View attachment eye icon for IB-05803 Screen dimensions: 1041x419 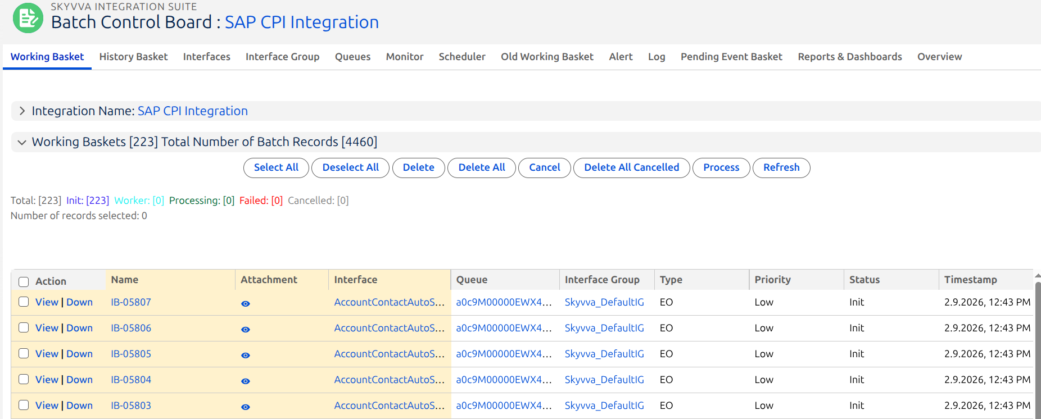point(246,407)
